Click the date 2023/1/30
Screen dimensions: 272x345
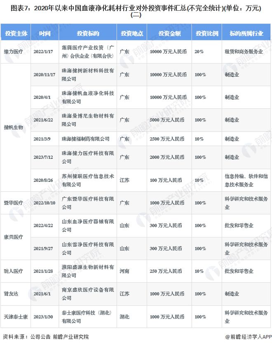click(x=43, y=317)
